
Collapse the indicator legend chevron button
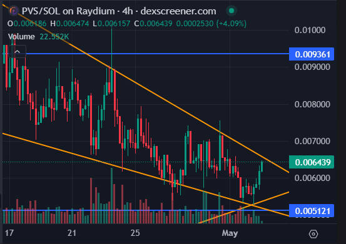tap(18, 52)
